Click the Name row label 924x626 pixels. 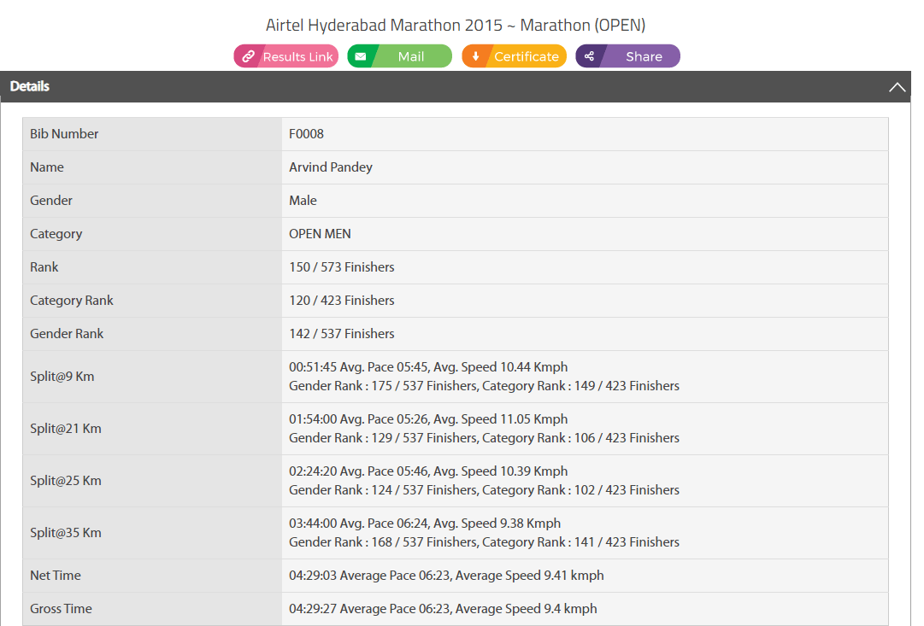click(x=46, y=167)
